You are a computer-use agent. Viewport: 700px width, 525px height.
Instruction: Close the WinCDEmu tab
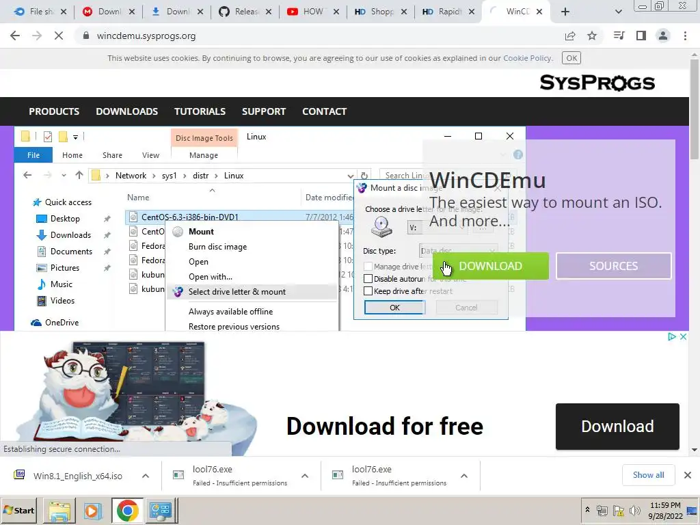(539, 12)
